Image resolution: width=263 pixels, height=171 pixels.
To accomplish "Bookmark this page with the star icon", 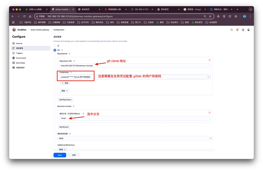I will pyautogui.click(x=210, y=16).
